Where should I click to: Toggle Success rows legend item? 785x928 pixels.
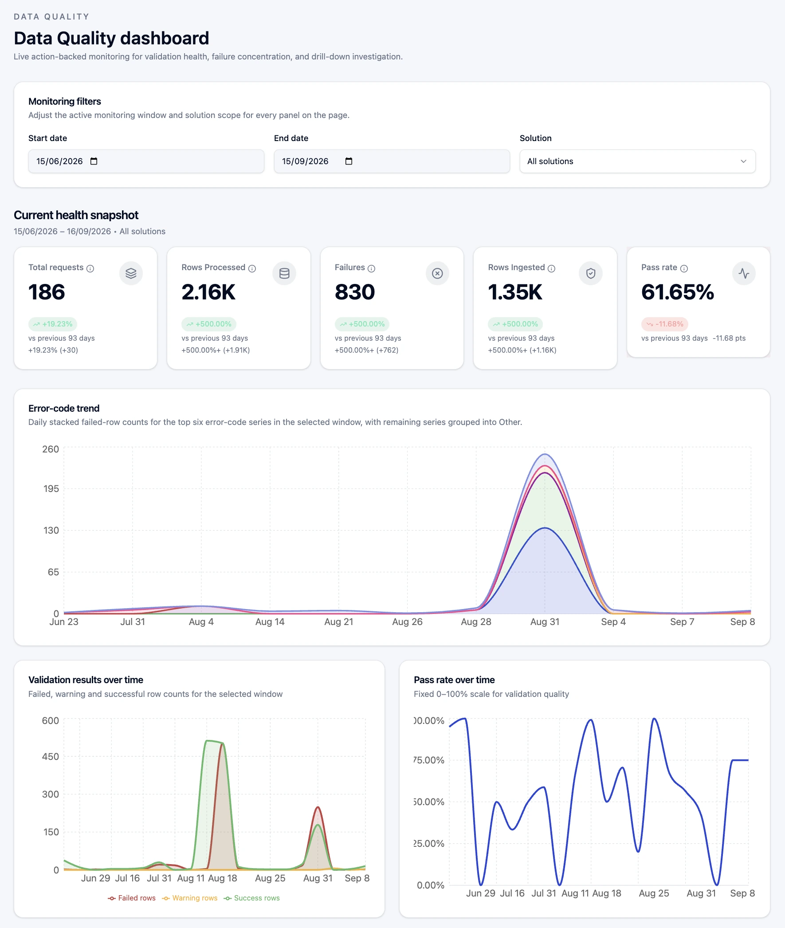[252, 898]
